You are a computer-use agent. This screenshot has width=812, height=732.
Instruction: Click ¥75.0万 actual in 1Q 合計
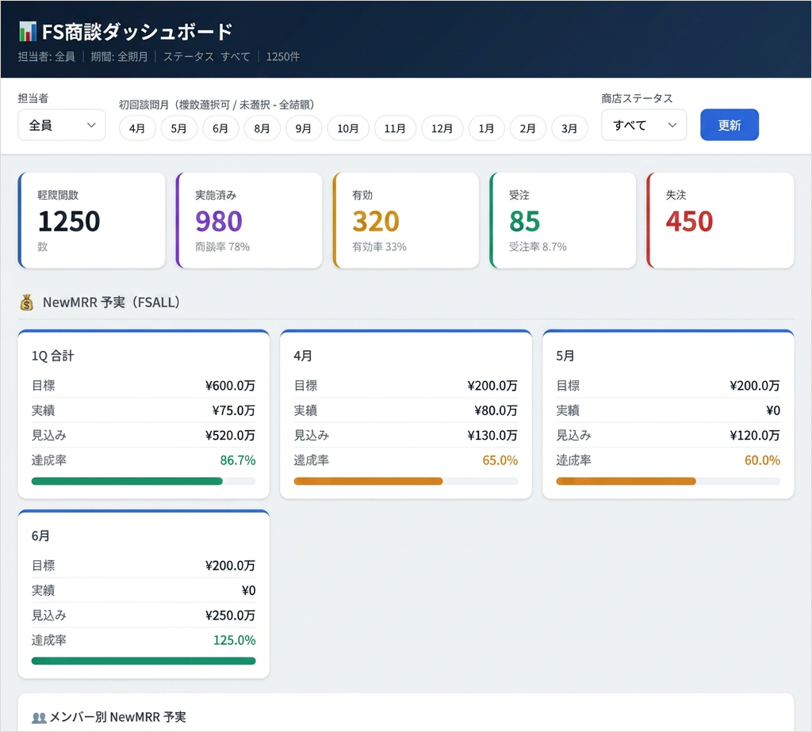[234, 410]
